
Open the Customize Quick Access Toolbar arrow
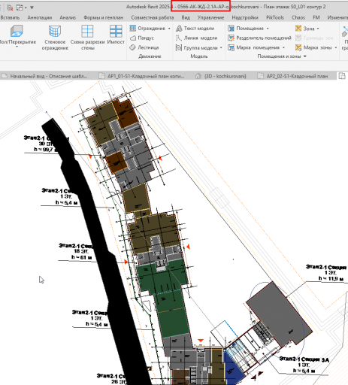point(32,8)
